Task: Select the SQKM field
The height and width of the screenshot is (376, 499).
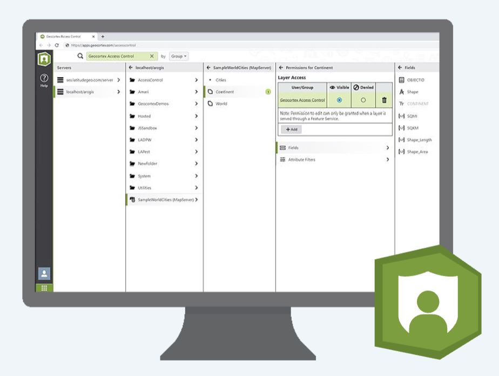Action: click(x=417, y=128)
